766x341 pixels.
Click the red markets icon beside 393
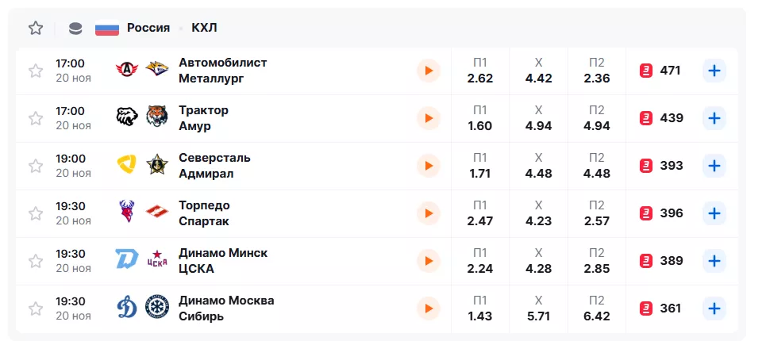pyautogui.click(x=646, y=166)
